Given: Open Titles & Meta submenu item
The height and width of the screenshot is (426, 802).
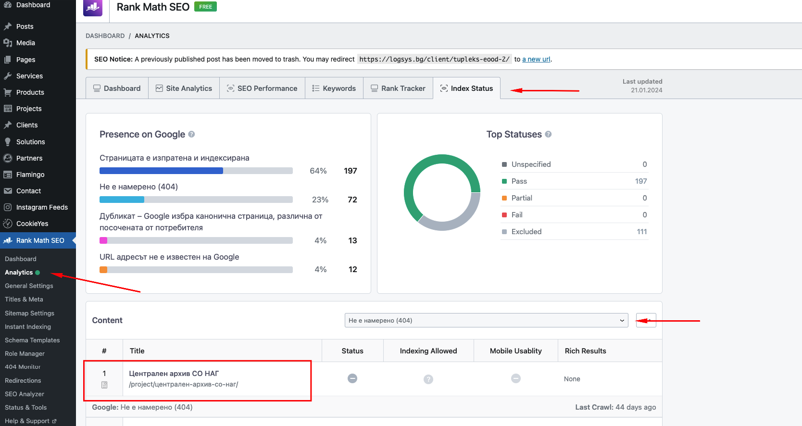Looking at the screenshot, I should tap(24, 299).
